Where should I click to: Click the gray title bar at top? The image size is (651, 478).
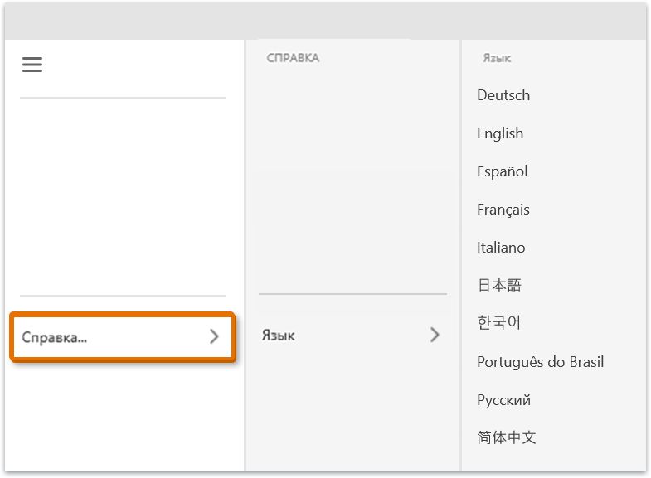click(325, 21)
